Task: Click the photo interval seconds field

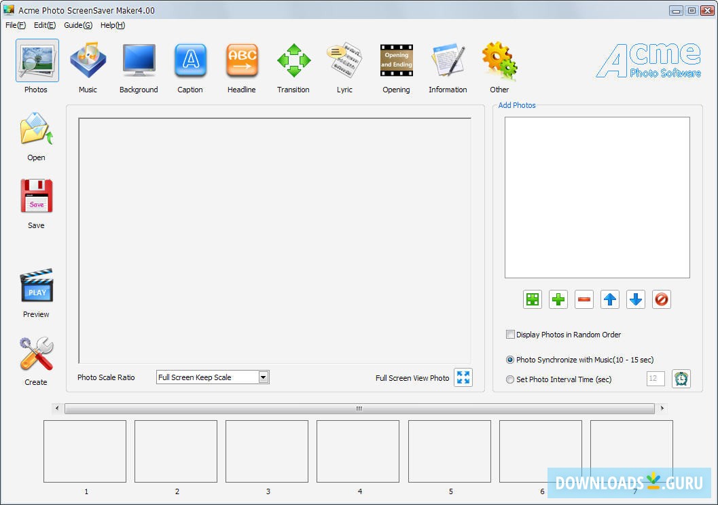Action: click(x=656, y=379)
